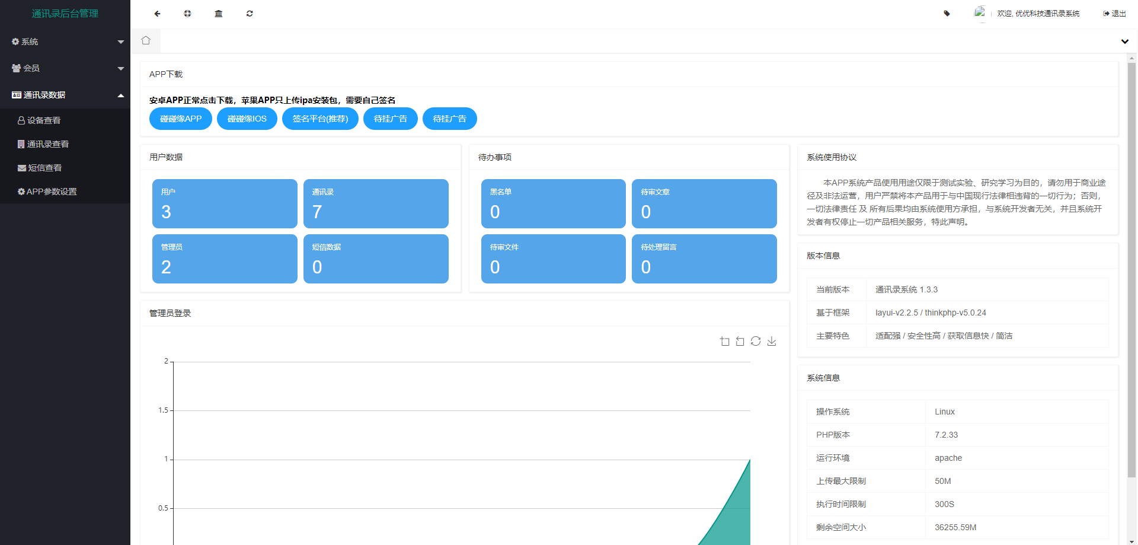Go to APP参数设置 settings page

click(52, 192)
